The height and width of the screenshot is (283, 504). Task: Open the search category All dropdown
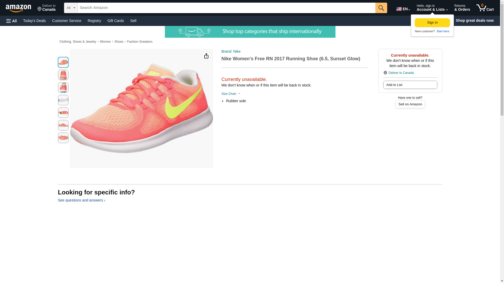[71, 8]
